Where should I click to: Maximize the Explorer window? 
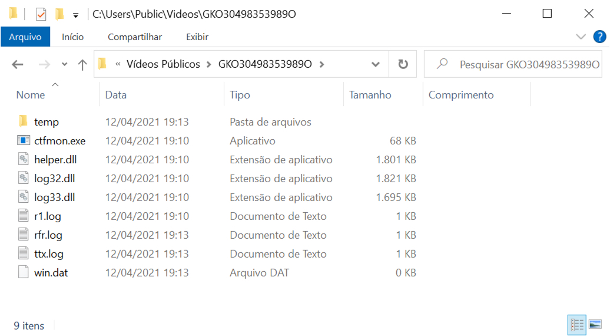pyautogui.click(x=547, y=13)
